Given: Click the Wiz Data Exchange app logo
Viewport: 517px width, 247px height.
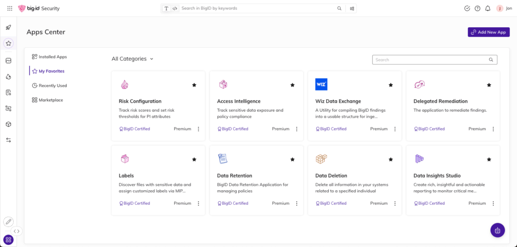Looking at the screenshot, I should pos(321,85).
